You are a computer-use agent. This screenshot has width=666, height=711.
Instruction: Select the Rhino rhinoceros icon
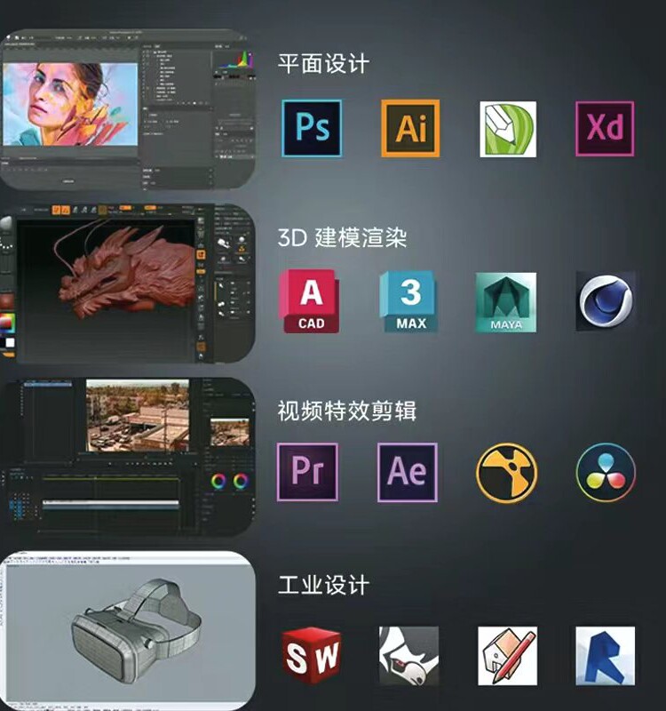point(409,656)
